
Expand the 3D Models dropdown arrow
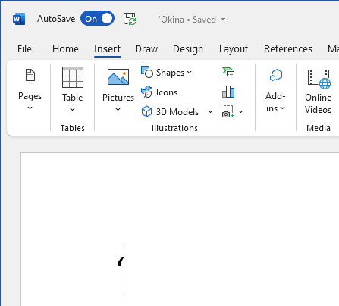coord(210,111)
